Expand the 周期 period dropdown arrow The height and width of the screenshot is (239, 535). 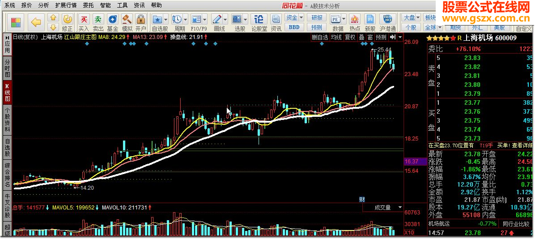(186, 19)
